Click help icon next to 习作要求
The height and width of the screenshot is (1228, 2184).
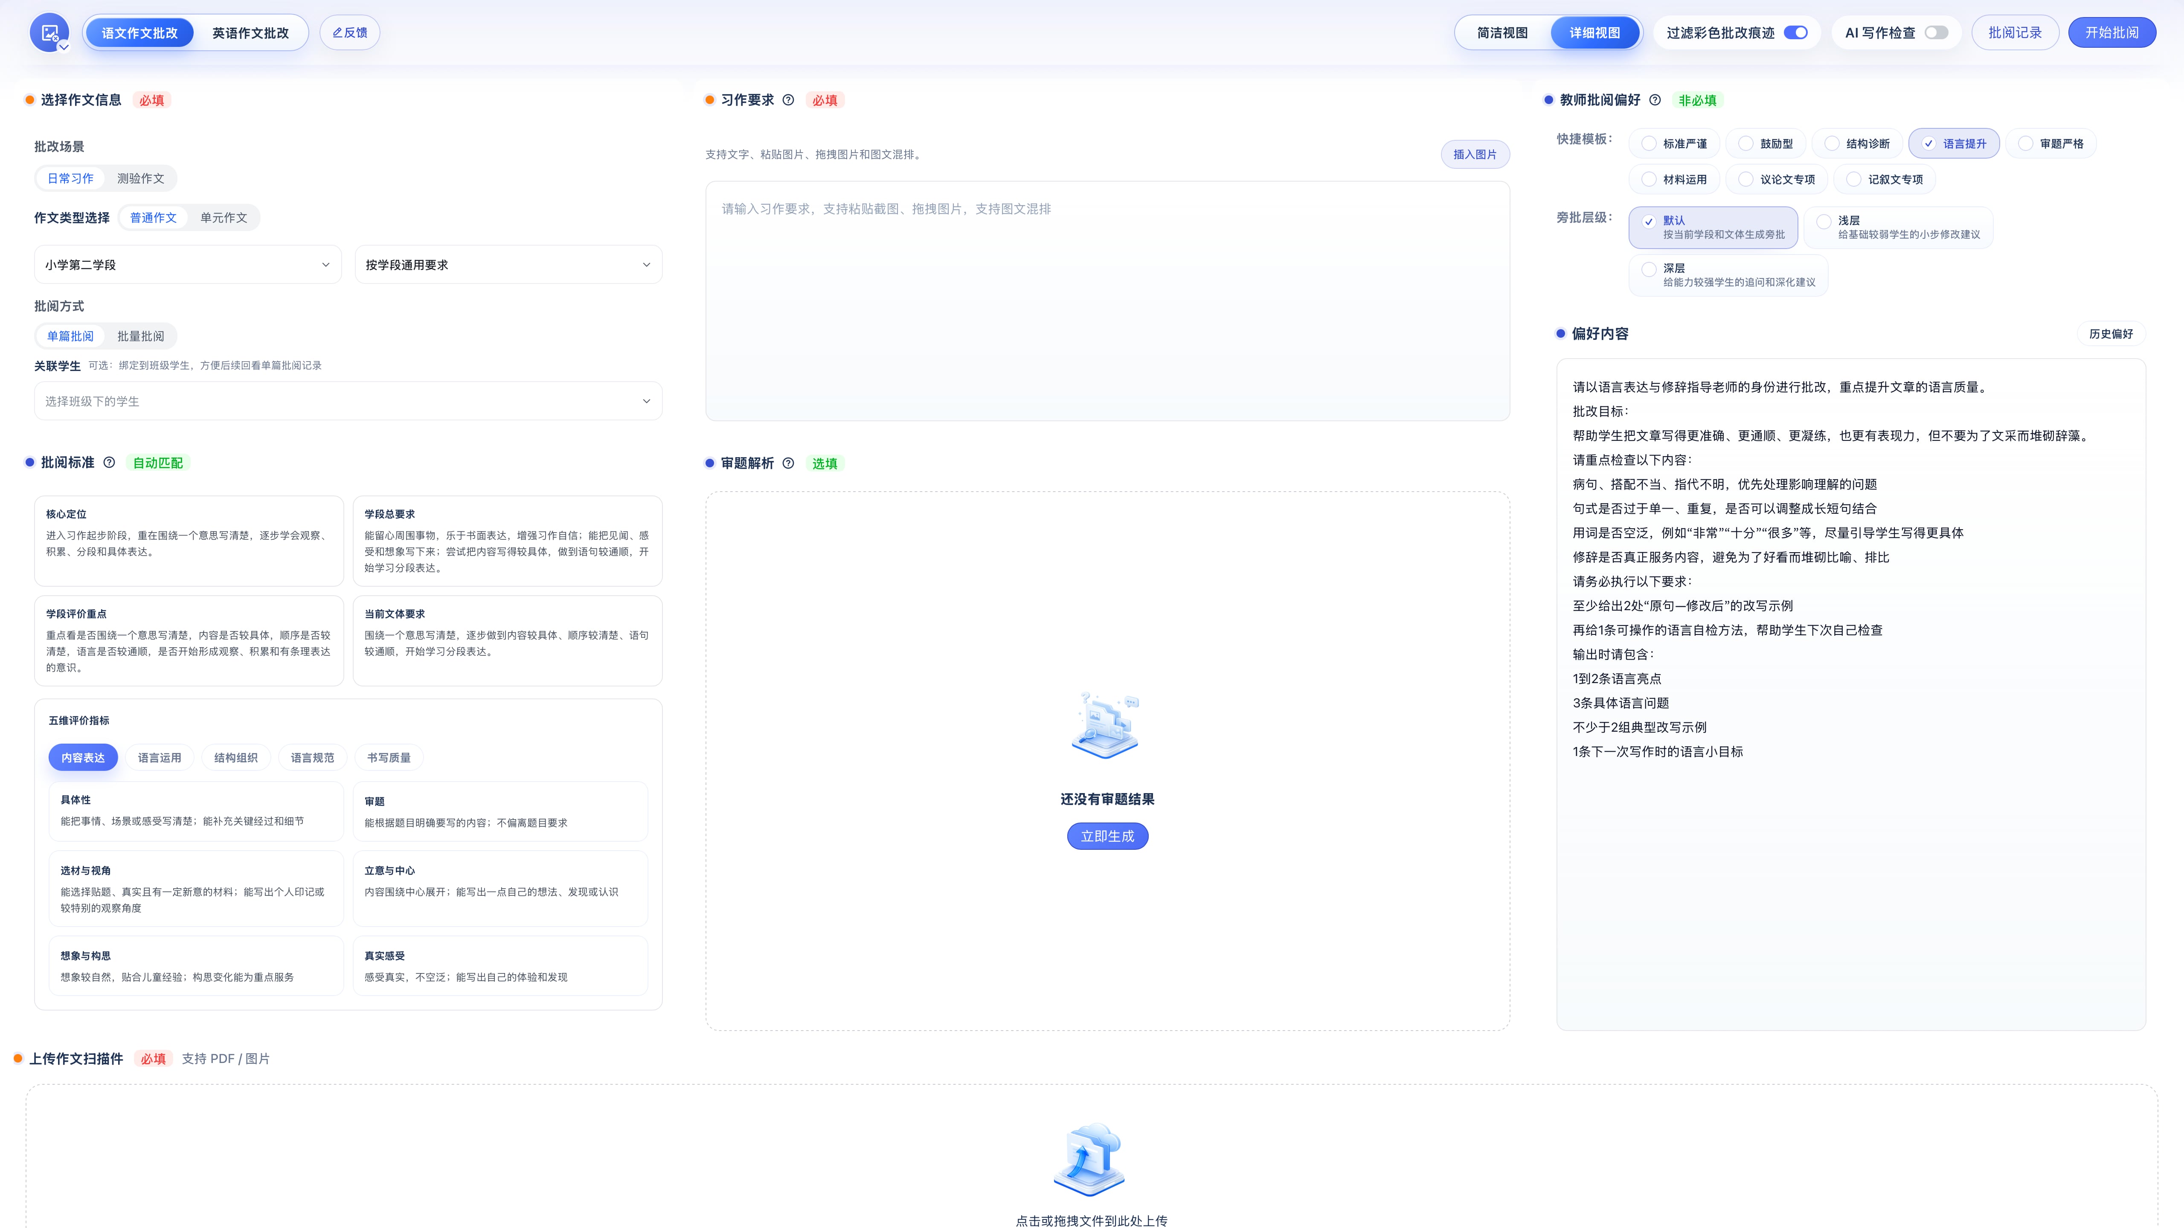point(788,100)
